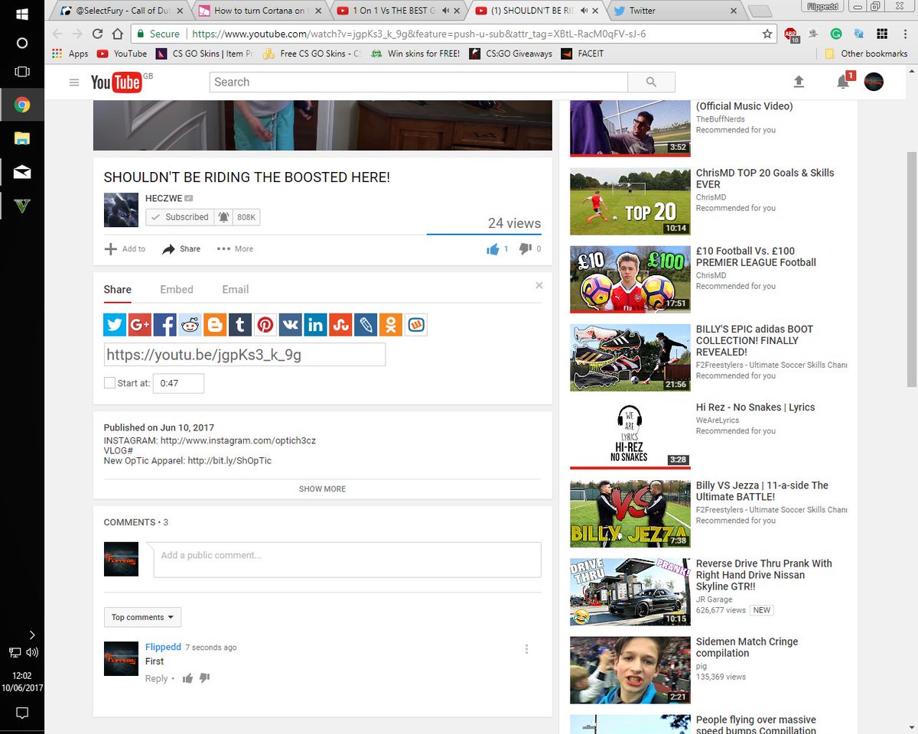This screenshot has height=734, width=918.
Task: Toggle the Subscribed button for HECZWE
Action: (180, 217)
